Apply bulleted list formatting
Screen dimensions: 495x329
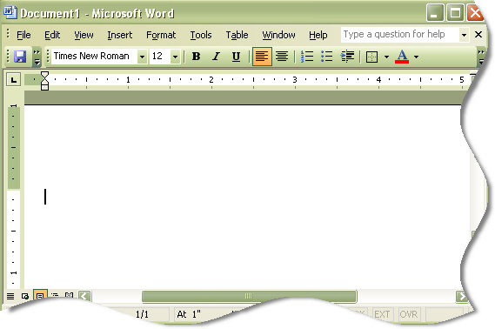327,57
